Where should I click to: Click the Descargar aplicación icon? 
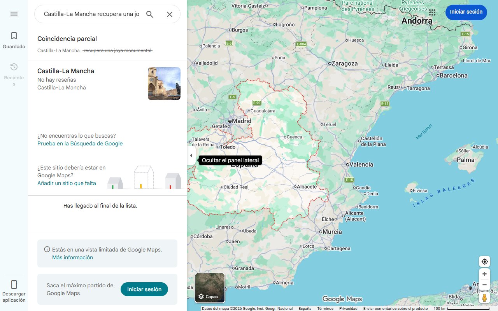click(14, 284)
